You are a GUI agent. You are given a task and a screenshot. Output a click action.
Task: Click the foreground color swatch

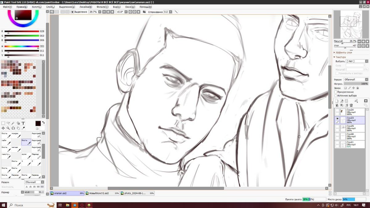(38, 123)
